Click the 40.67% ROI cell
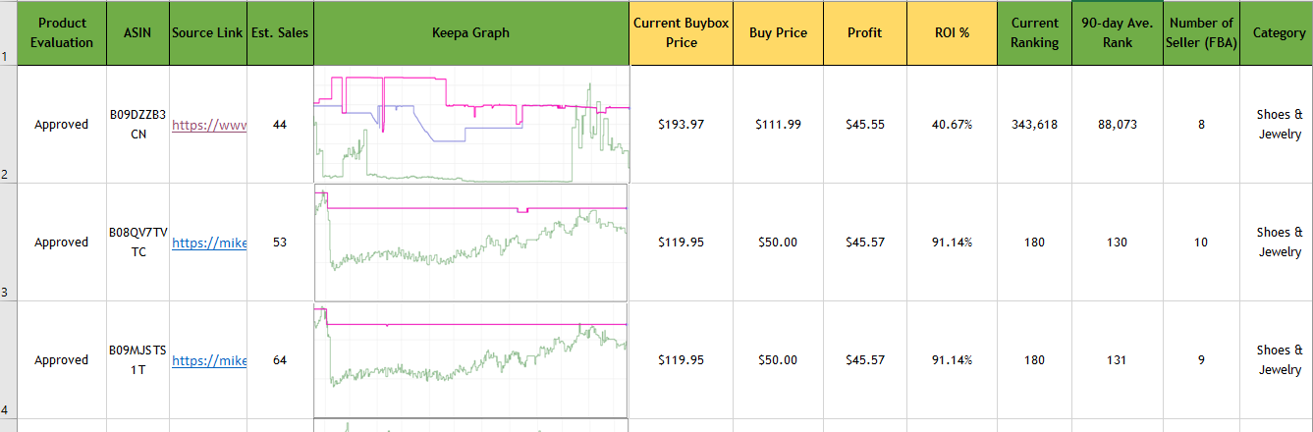1313x432 pixels. 952,125
